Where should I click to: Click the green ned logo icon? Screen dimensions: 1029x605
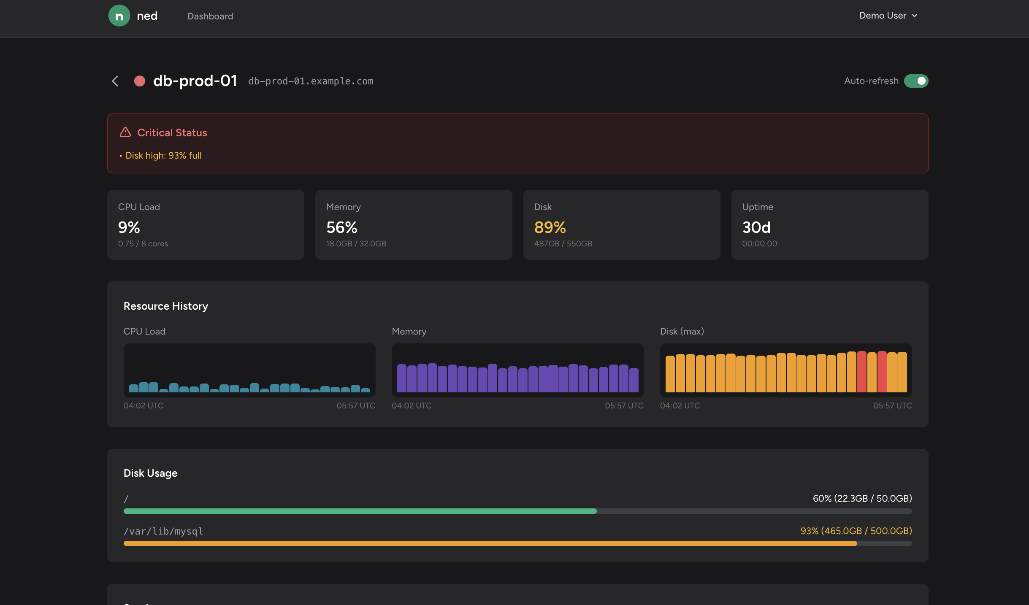coord(119,16)
